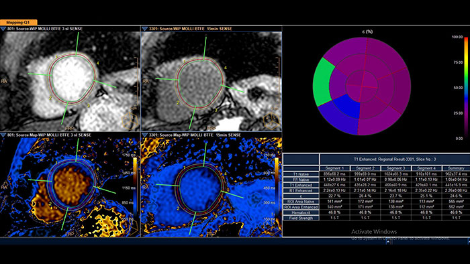The height and width of the screenshot is (264, 470).
Task: Click the scroll arrow icon in the bottom status bar
Action: [388, 242]
